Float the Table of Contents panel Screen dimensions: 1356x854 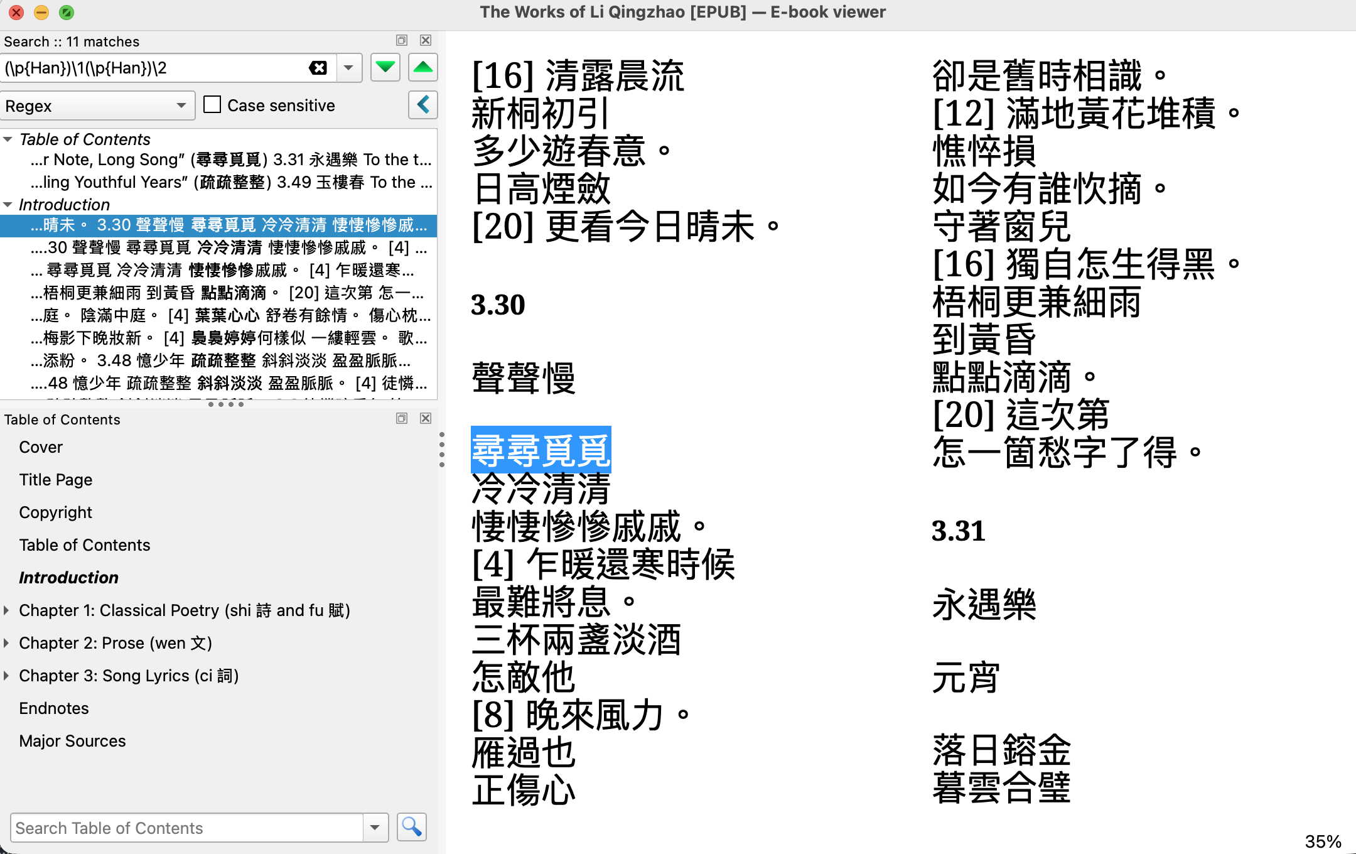402,419
